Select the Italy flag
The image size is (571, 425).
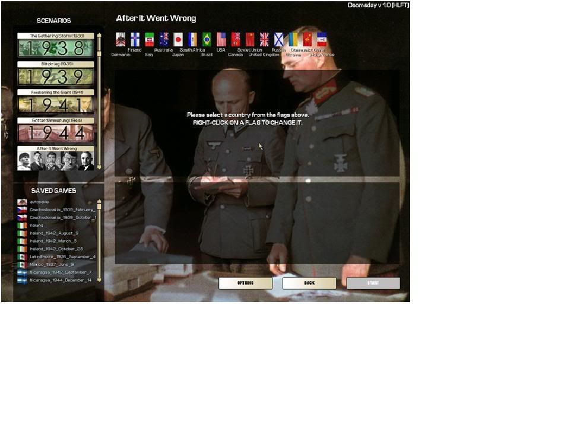[x=149, y=40]
